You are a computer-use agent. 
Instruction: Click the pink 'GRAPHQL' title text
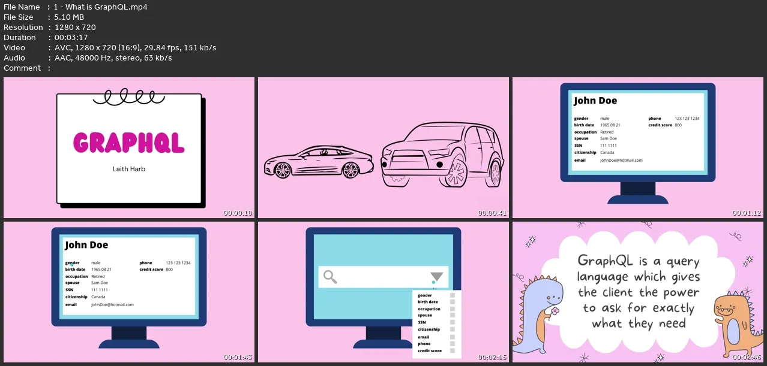pyautogui.click(x=128, y=143)
